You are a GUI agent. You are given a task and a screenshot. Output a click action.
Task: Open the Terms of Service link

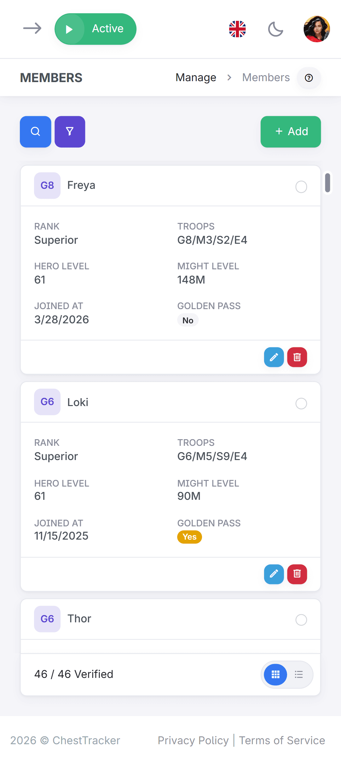coord(282,740)
